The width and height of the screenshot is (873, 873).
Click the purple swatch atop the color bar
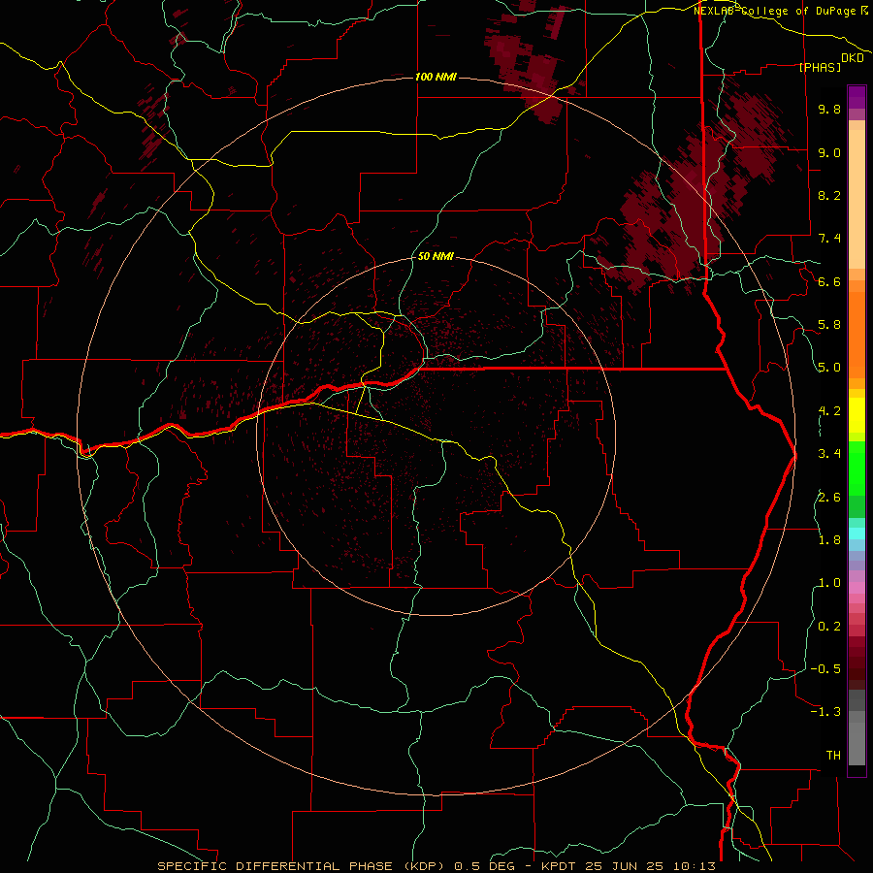pyautogui.click(x=857, y=97)
